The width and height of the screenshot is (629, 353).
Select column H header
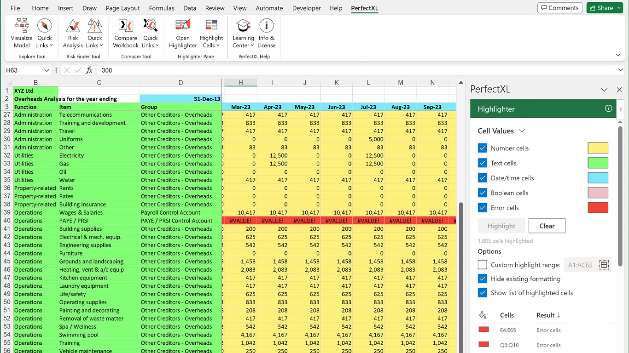(240, 83)
